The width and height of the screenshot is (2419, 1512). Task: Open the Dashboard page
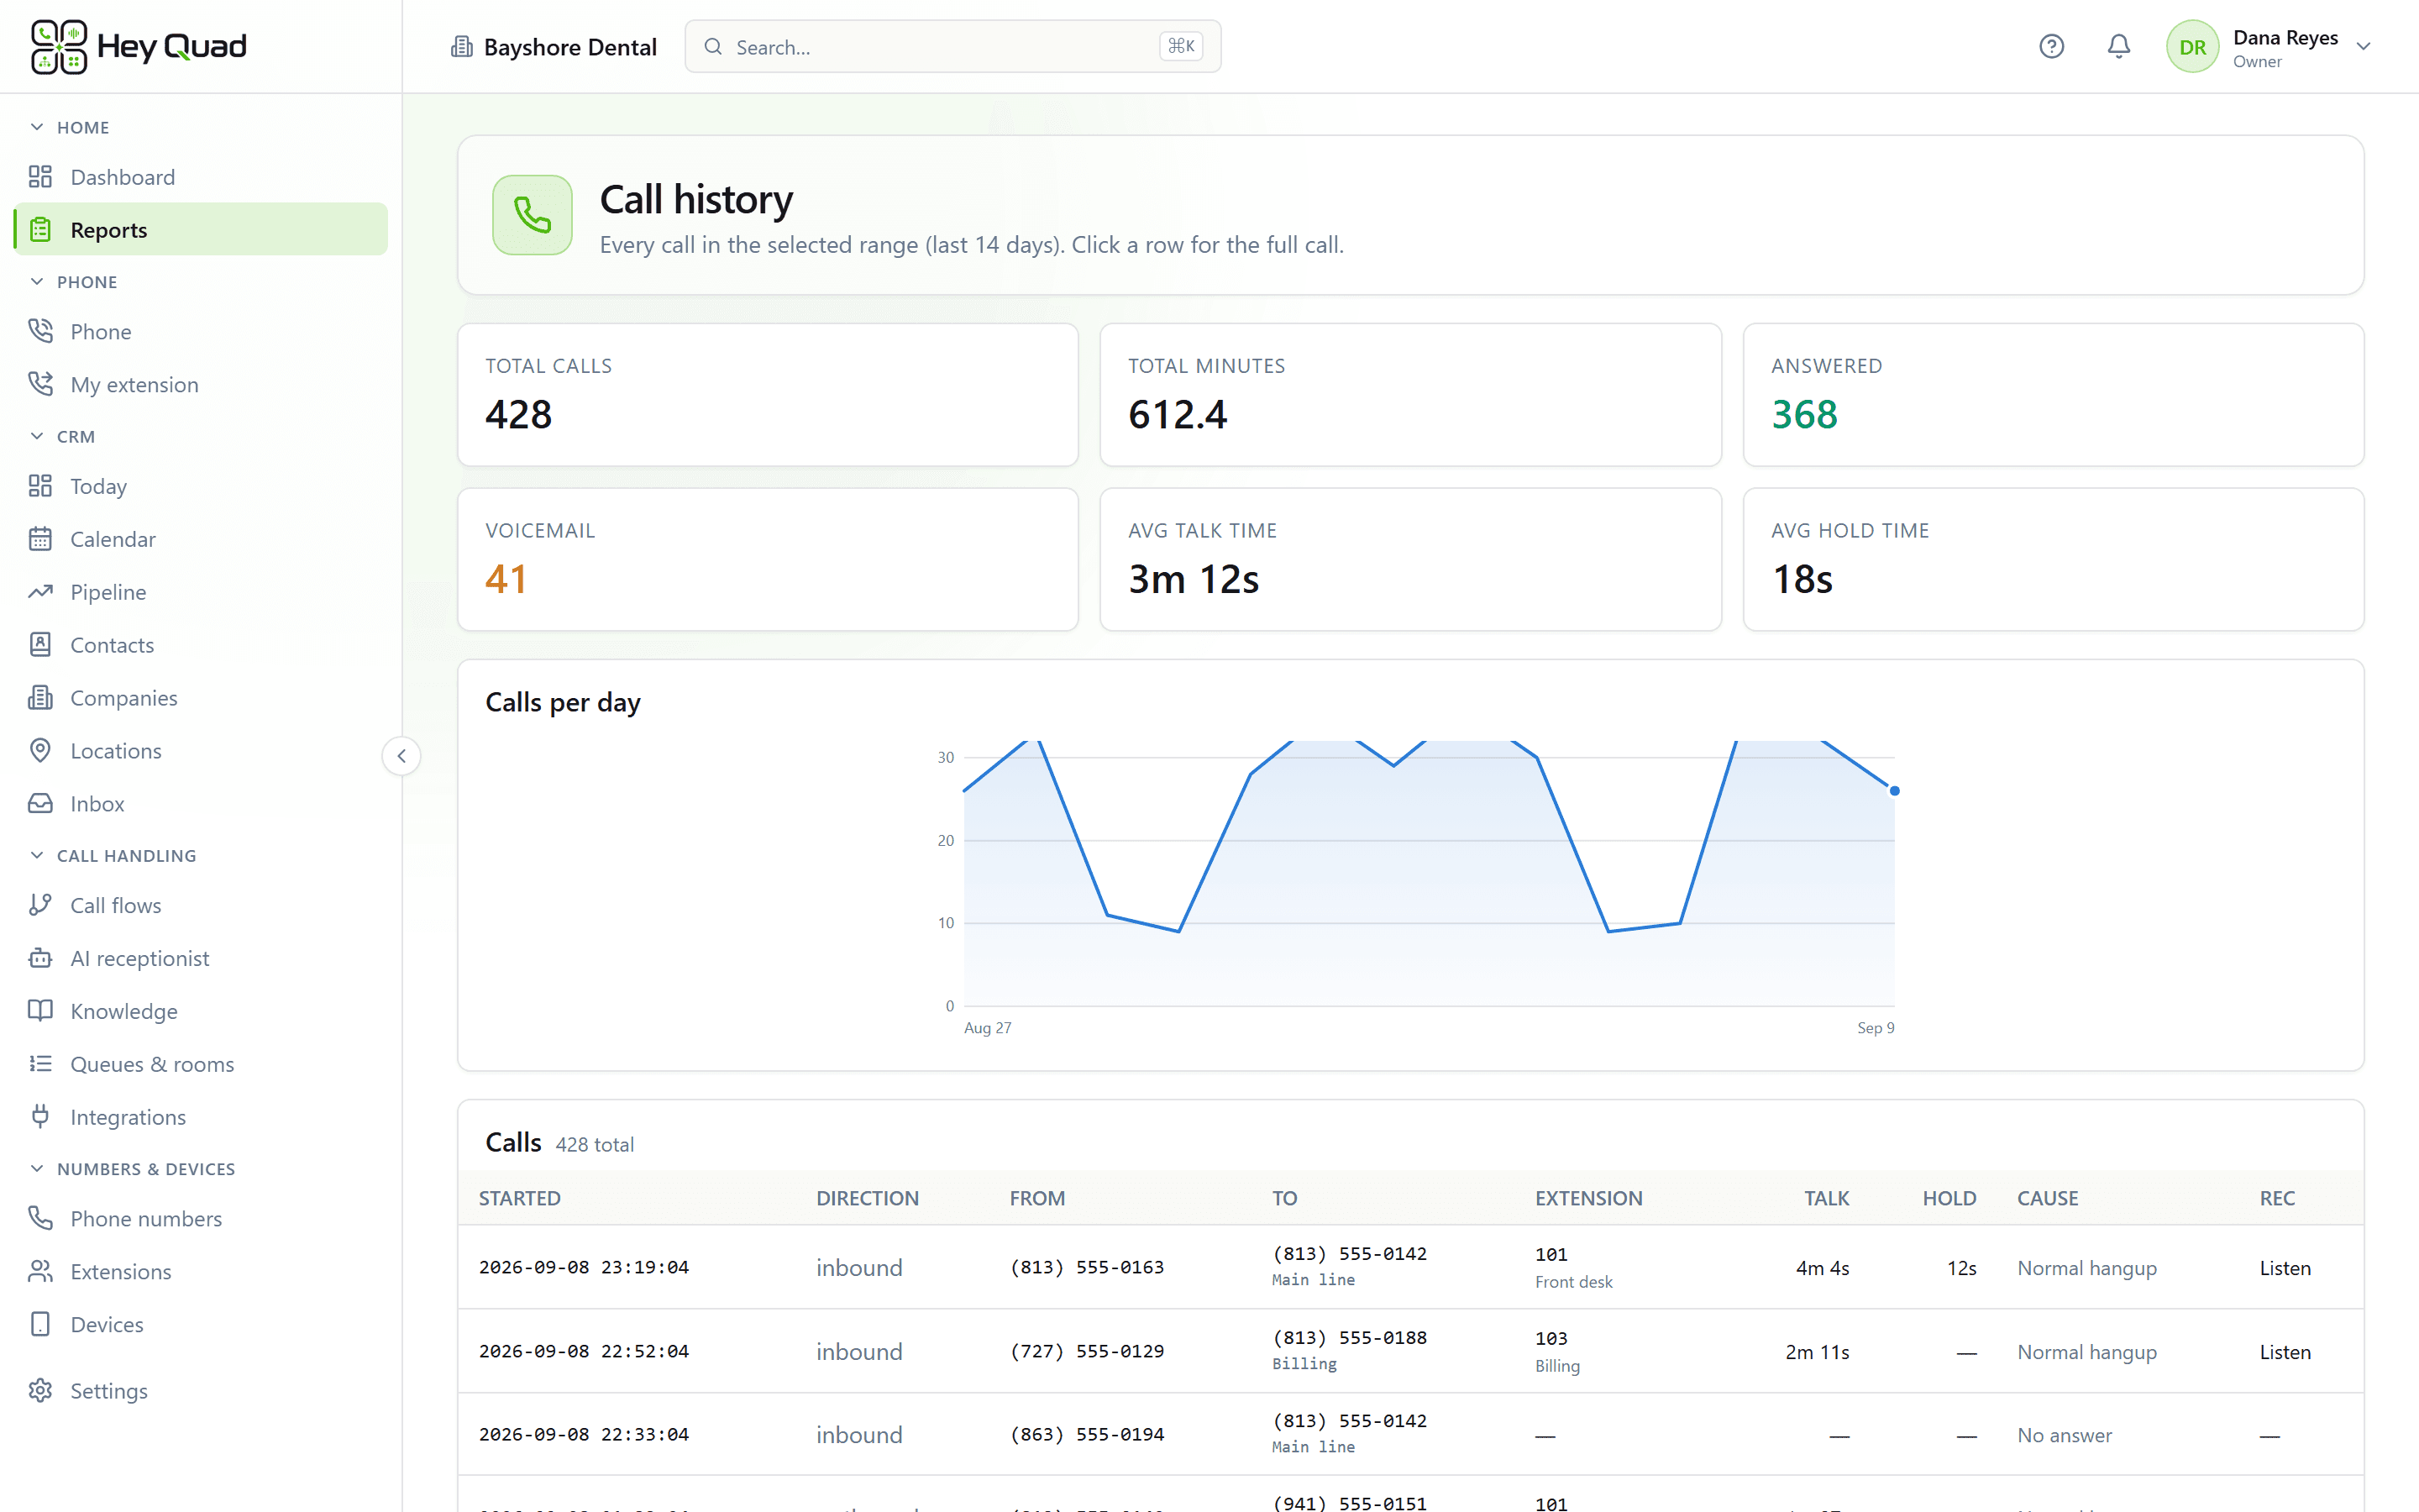[x=200, y=177]
